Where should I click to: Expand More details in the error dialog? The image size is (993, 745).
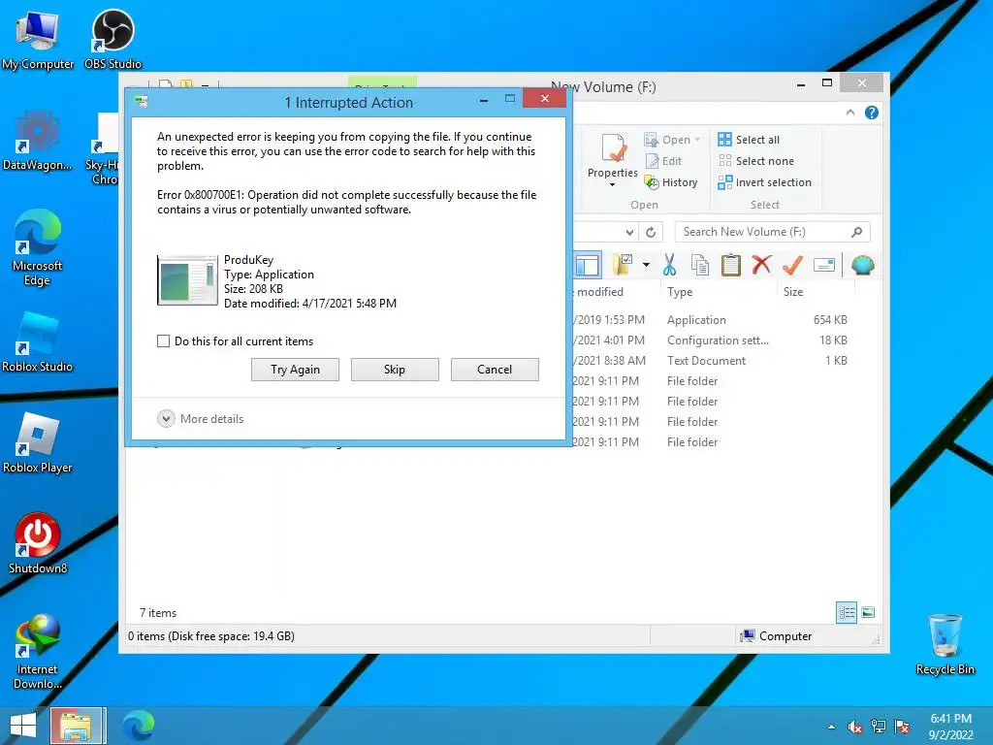201,419
